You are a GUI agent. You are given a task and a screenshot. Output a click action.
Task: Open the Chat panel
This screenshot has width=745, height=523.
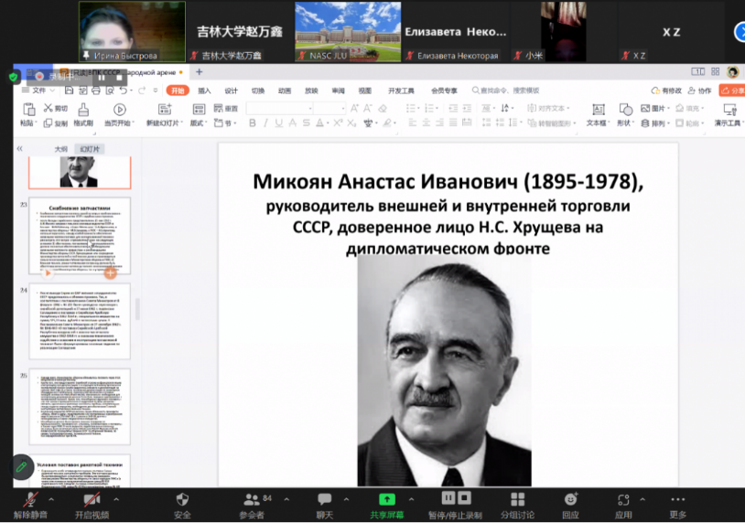pos(324,500)
